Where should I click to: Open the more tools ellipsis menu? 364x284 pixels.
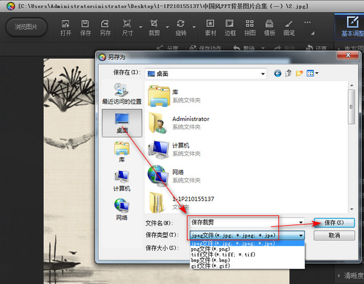308,22
